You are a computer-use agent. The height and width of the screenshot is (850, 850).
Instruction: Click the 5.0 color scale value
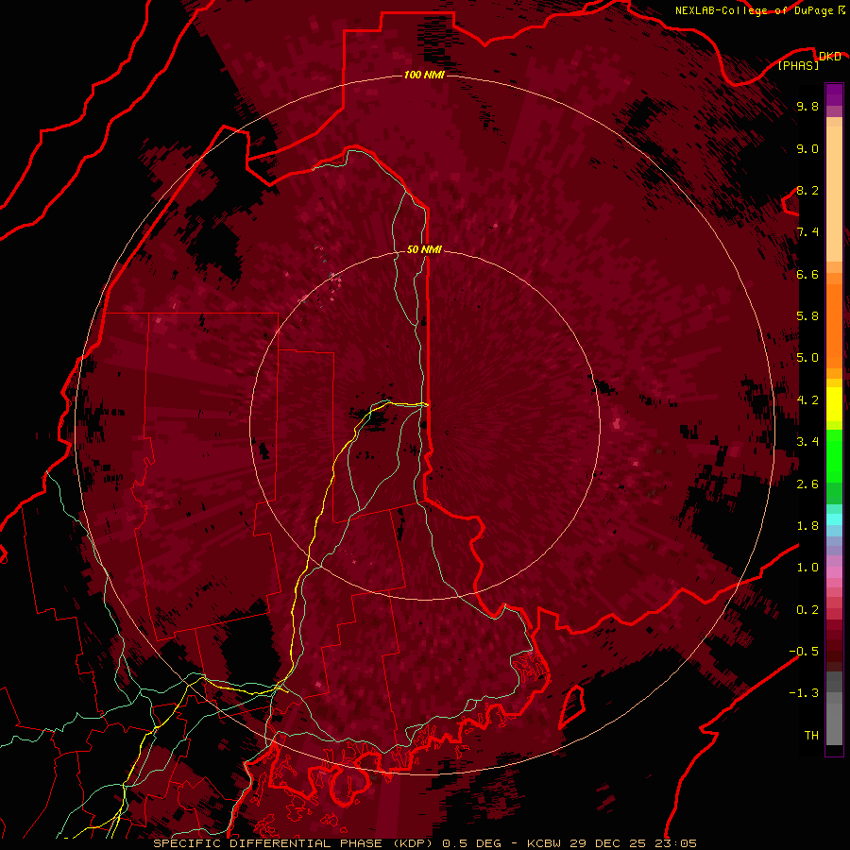point(807,358)
